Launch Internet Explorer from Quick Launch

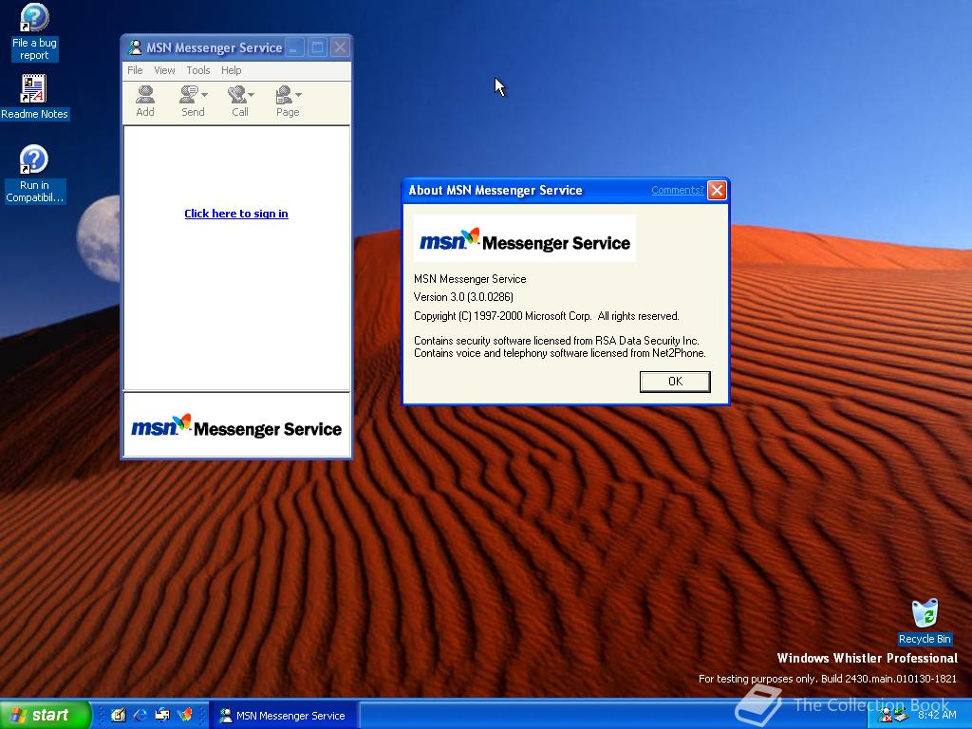[x=140, y=715]
